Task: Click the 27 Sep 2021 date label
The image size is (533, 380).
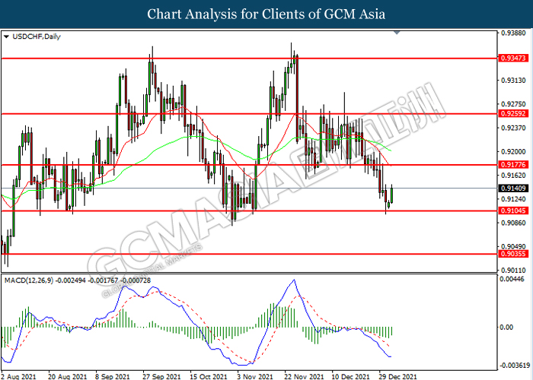Action: (161, 376)
